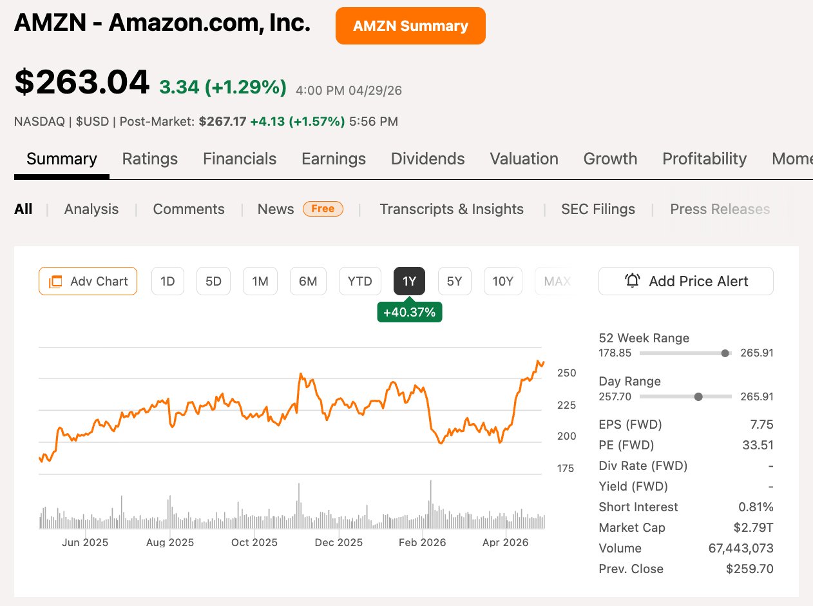The width and height of the screenshot is (813, 606).
Task: Switch to the Valuation tab
Action: point(524,159)
